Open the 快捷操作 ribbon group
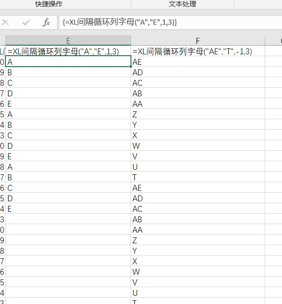Screen dimensions: 282x304 pos(49,4)
